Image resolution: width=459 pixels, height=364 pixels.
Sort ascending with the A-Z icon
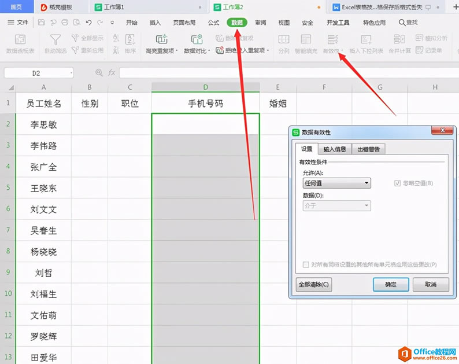coord(116,38)
